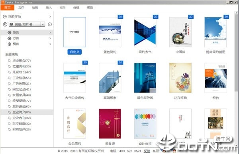
Task: Select the 招商地产(25) theme category
Action: point(22,129)
